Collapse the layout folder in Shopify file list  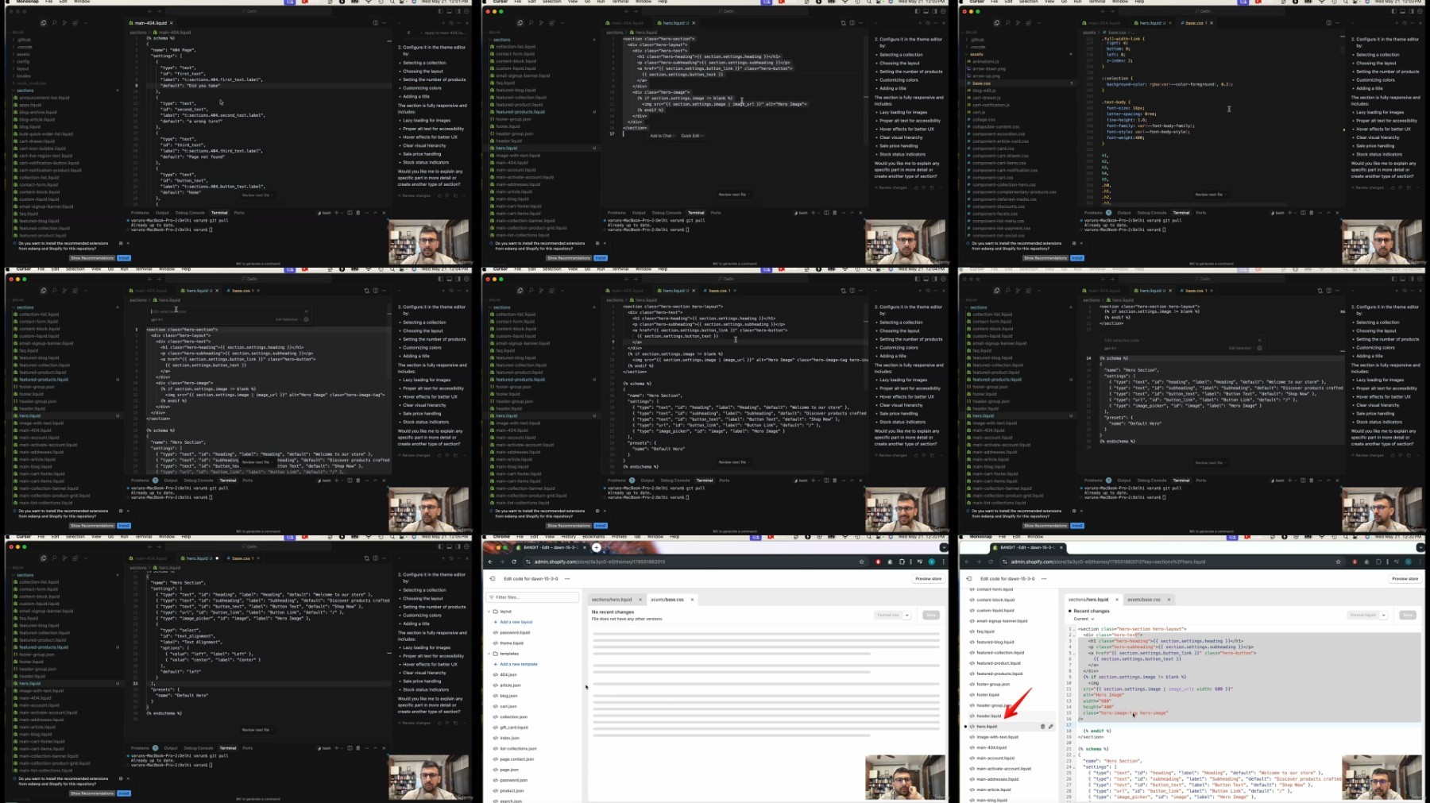tap(500, 612)
